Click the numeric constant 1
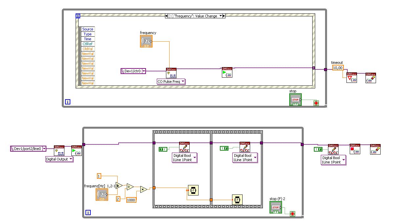Screen dimensions: 401x222 (x=99, y=176)
